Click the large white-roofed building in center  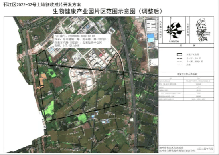(x=89, y=83)
